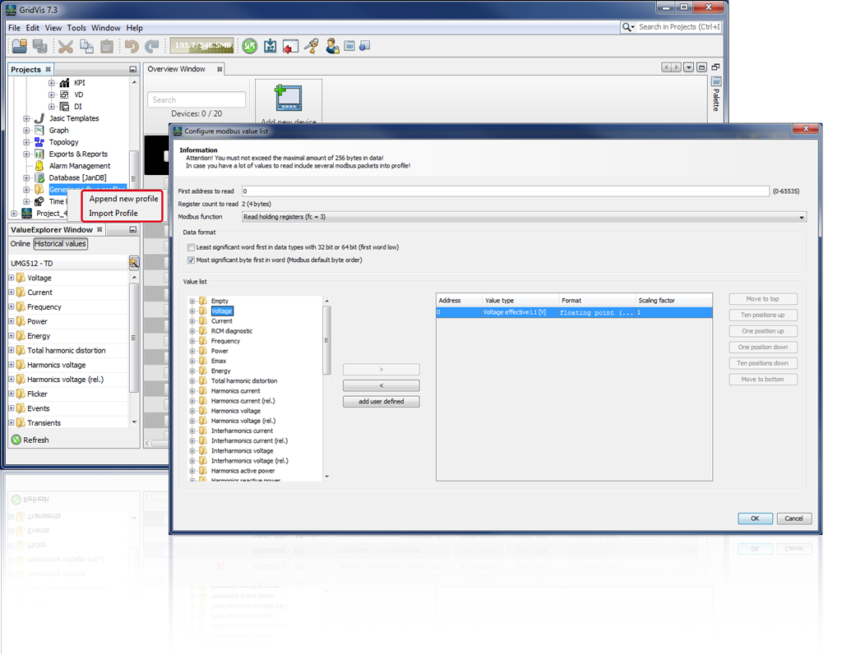Screen dimensions: 842x654
Task: Click the undo arrow in toolbar
Action: pyautogui.click(x=131, y=46)
